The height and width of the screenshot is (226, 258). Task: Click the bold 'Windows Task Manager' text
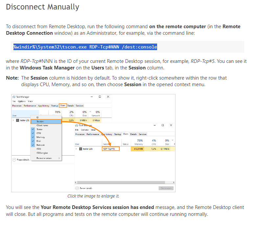pos(47,68)
